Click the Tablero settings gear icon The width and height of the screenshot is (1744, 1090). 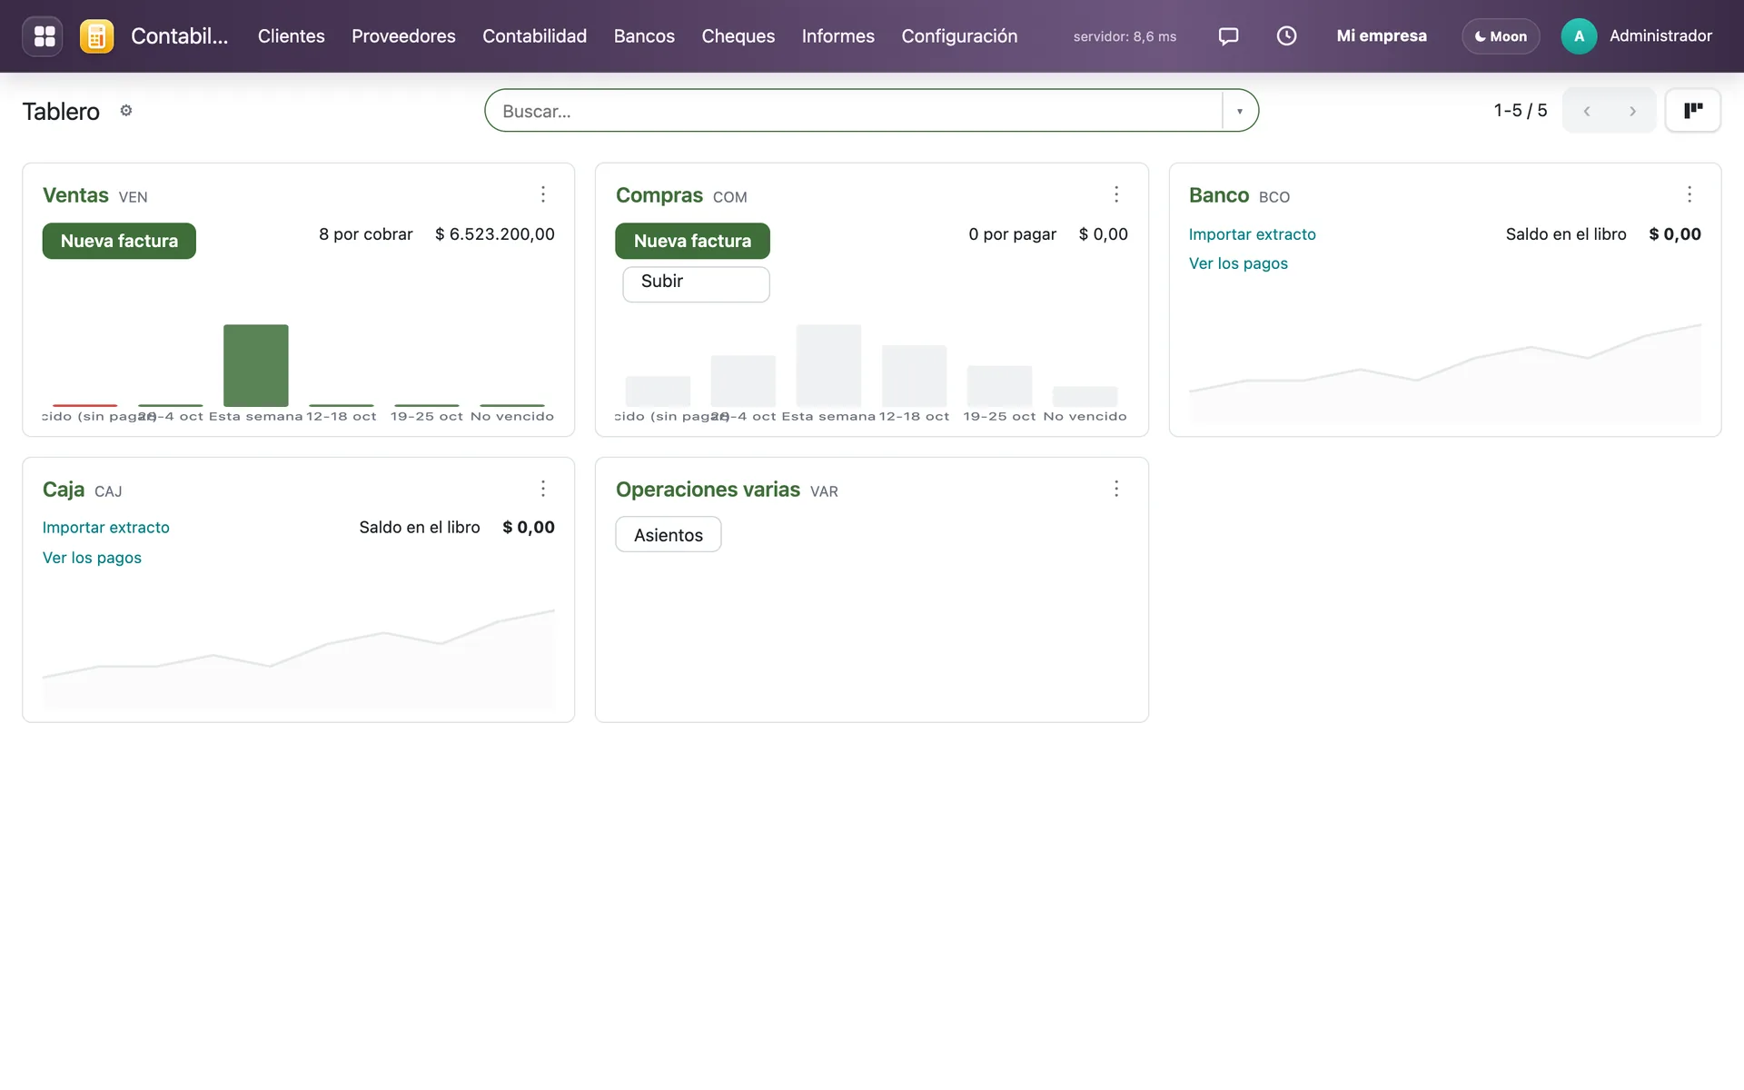pyautogui.click(x=126, y=110)
